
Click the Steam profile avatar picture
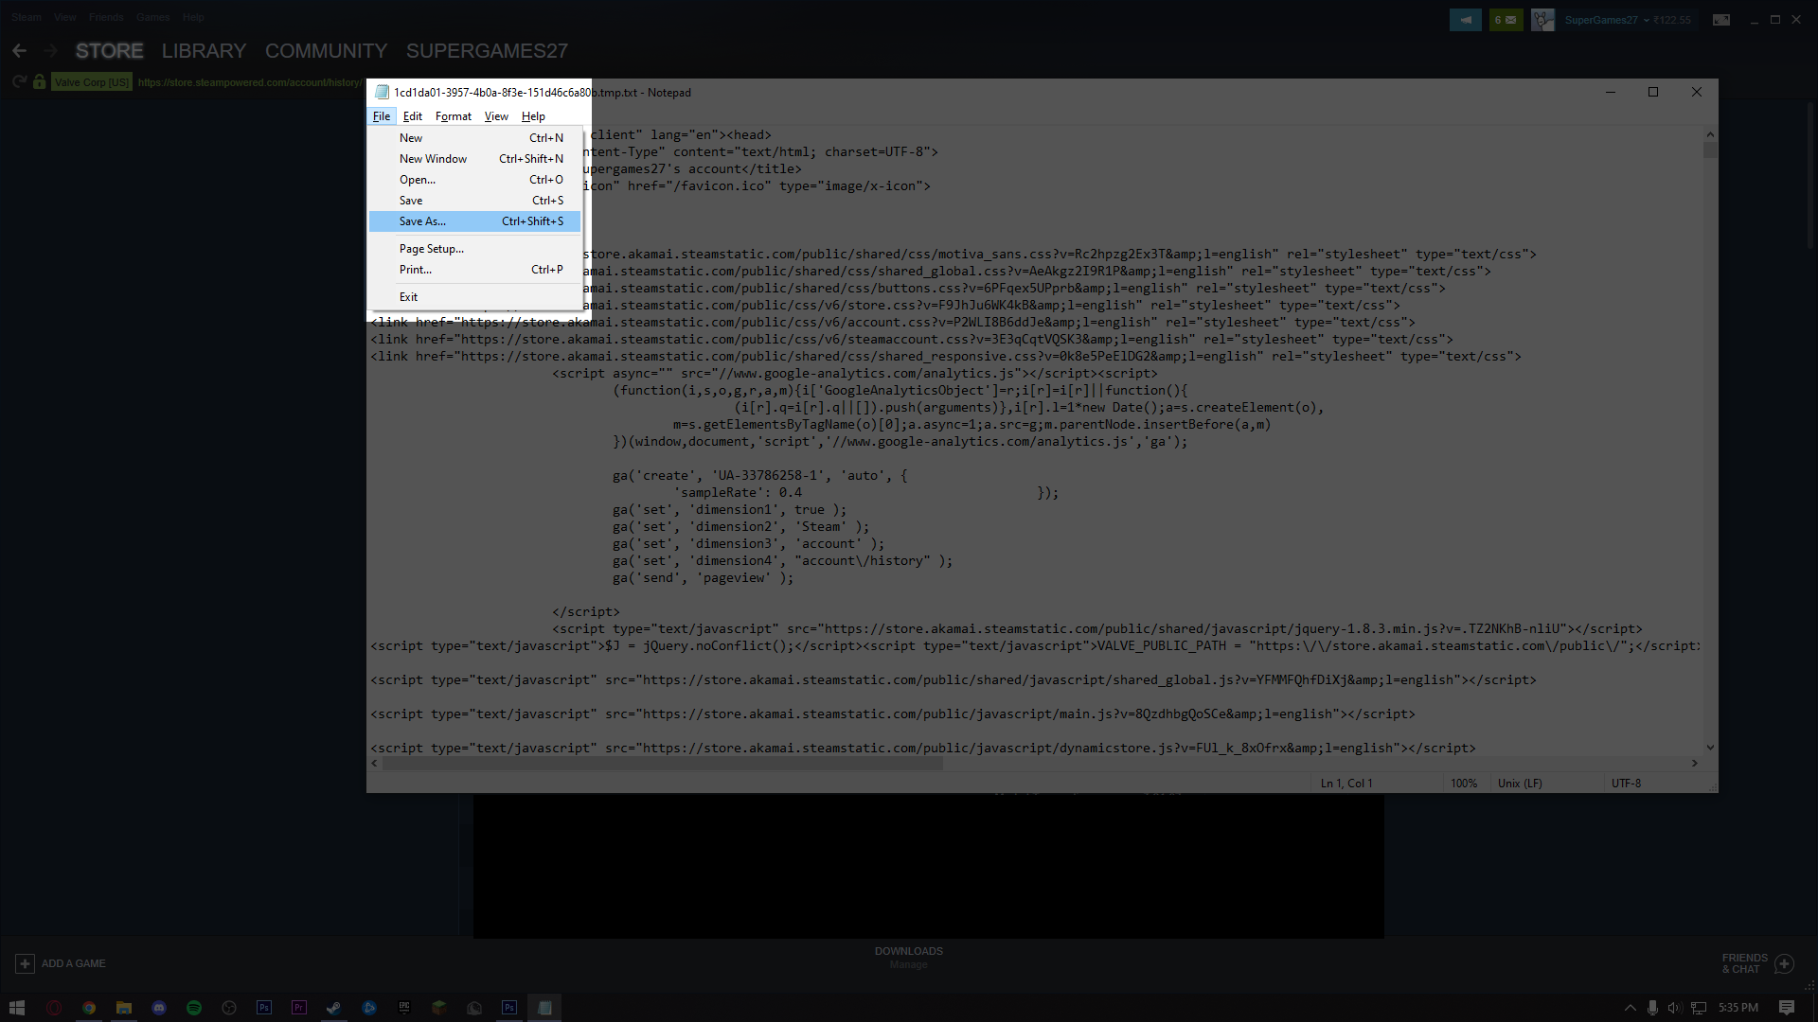tap(1542, 20)
